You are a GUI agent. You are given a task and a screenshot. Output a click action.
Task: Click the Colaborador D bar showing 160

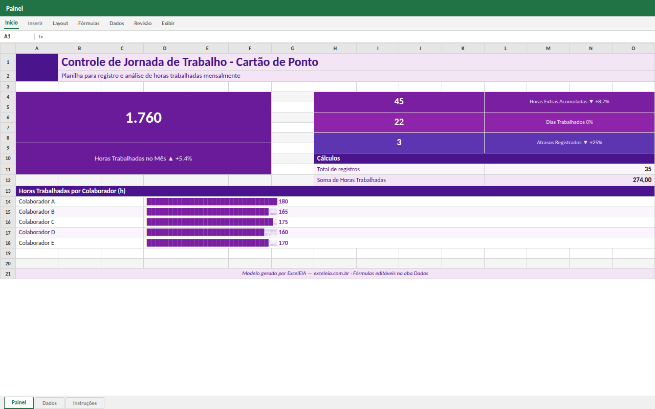pyautogui.click(x=399, y=232)
